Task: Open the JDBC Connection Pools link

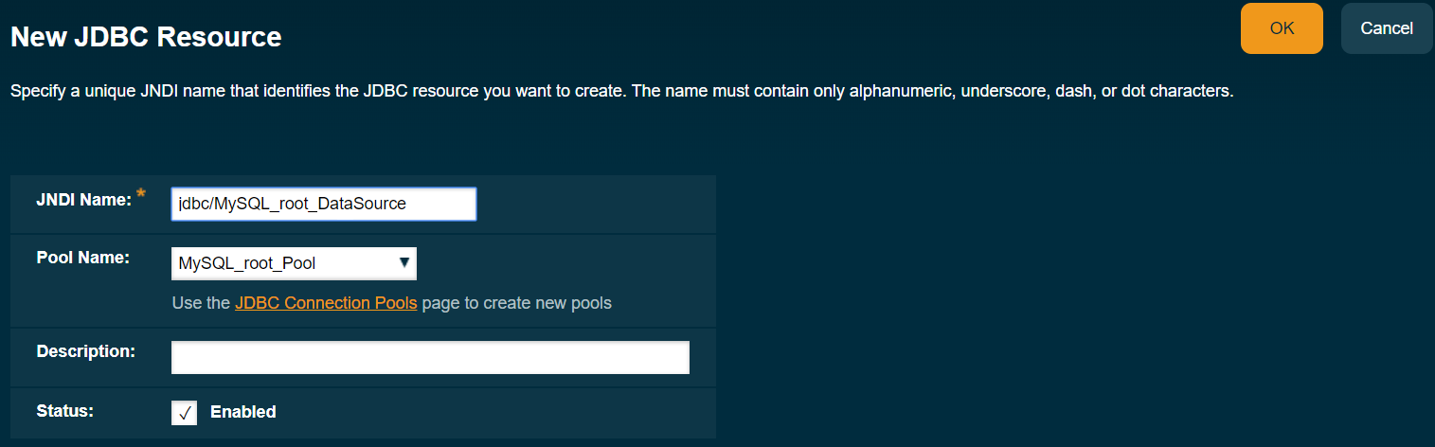Action: coord(326,303)
